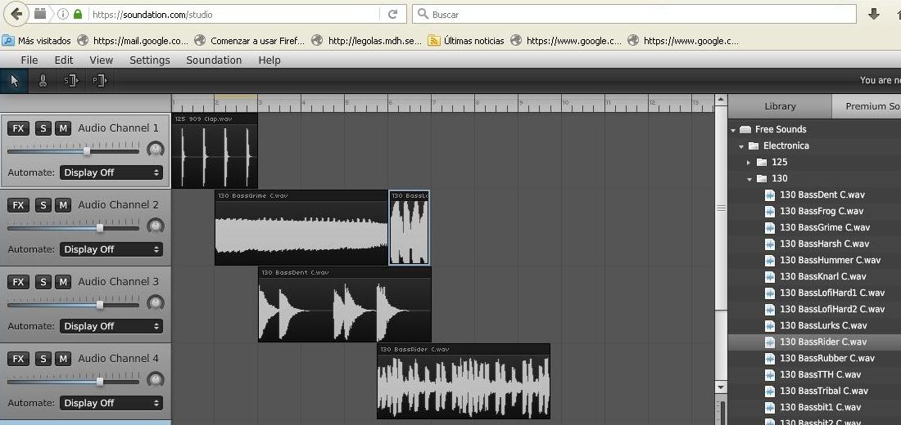901x425 pixels.
Task: Go back with browser back arrow
Action: [x=16, y=14]
